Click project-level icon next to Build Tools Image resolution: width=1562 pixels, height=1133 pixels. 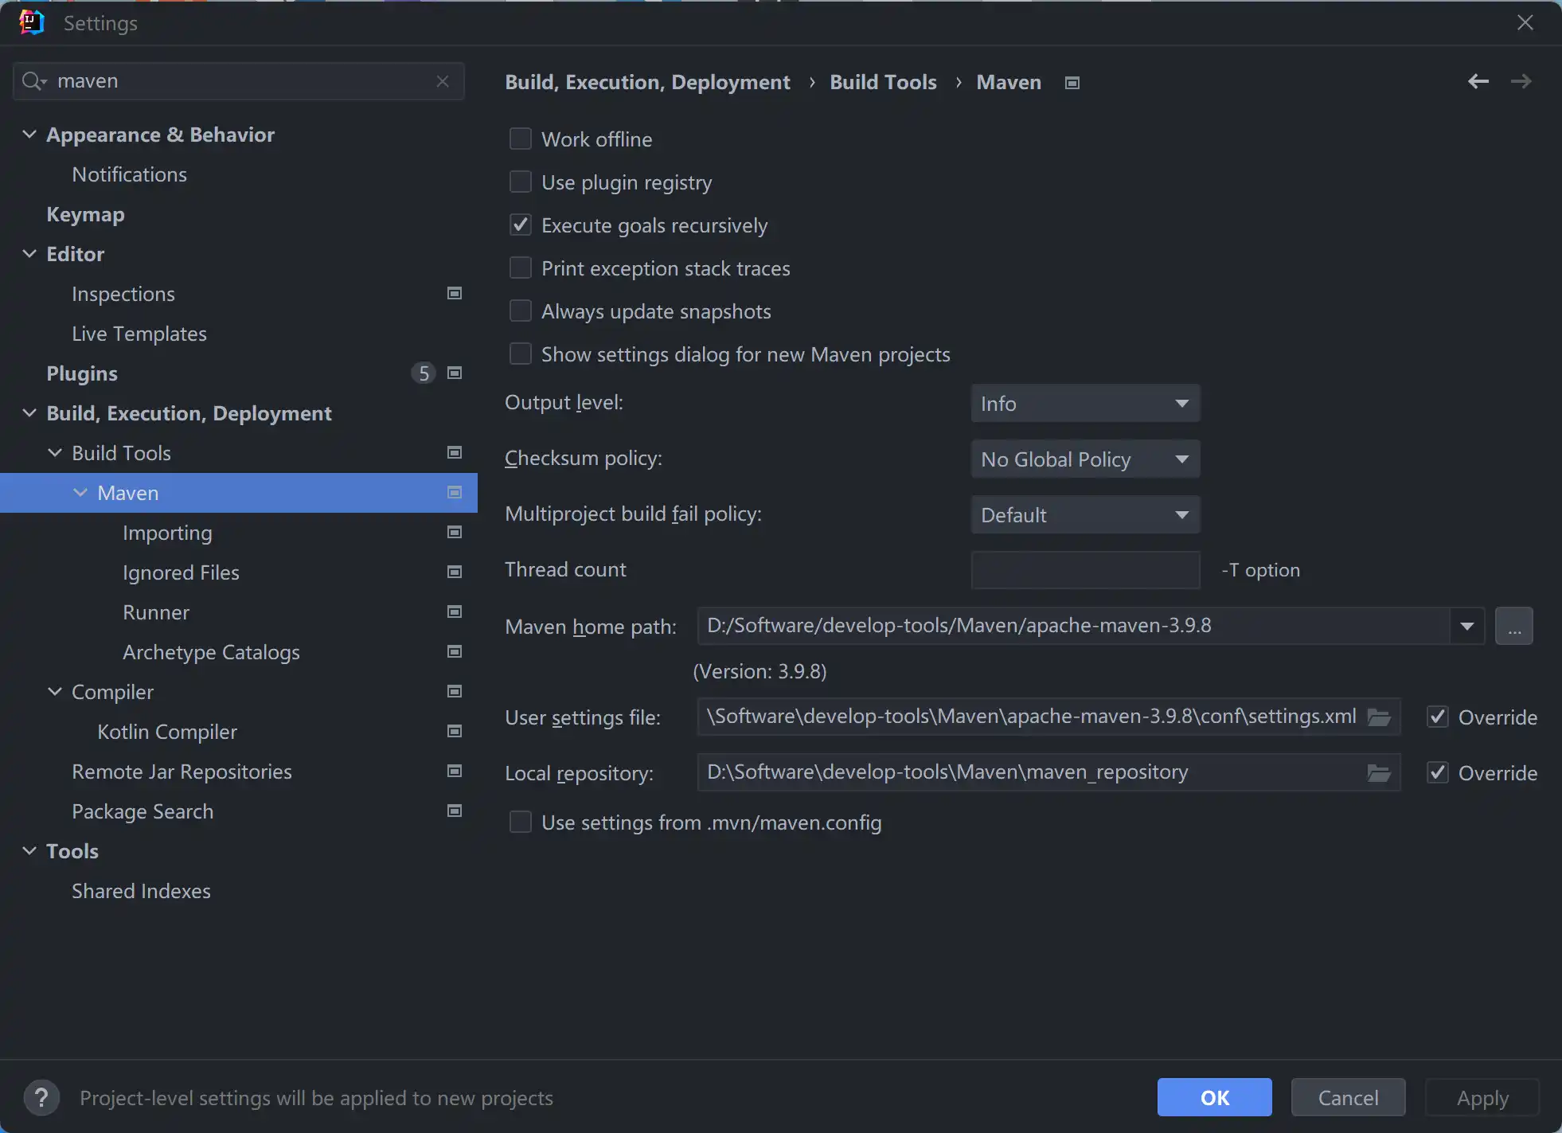455,452
